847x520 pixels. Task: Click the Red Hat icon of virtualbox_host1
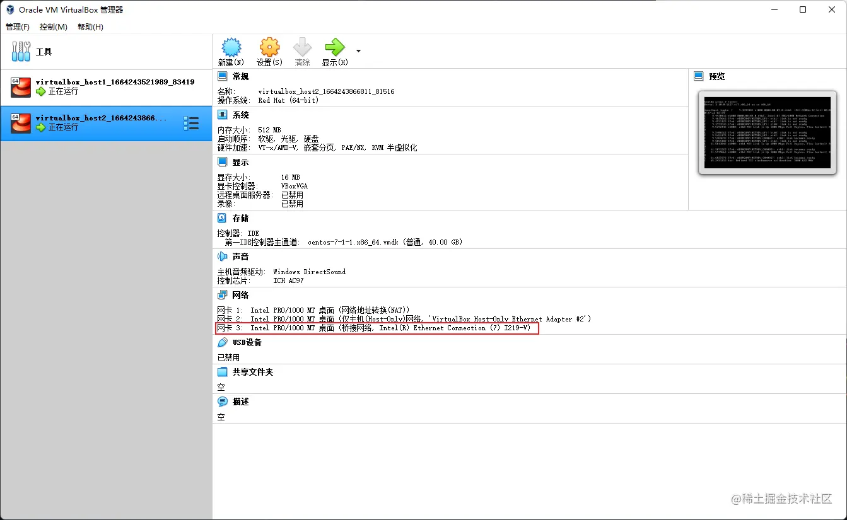(x=21, y=88)
